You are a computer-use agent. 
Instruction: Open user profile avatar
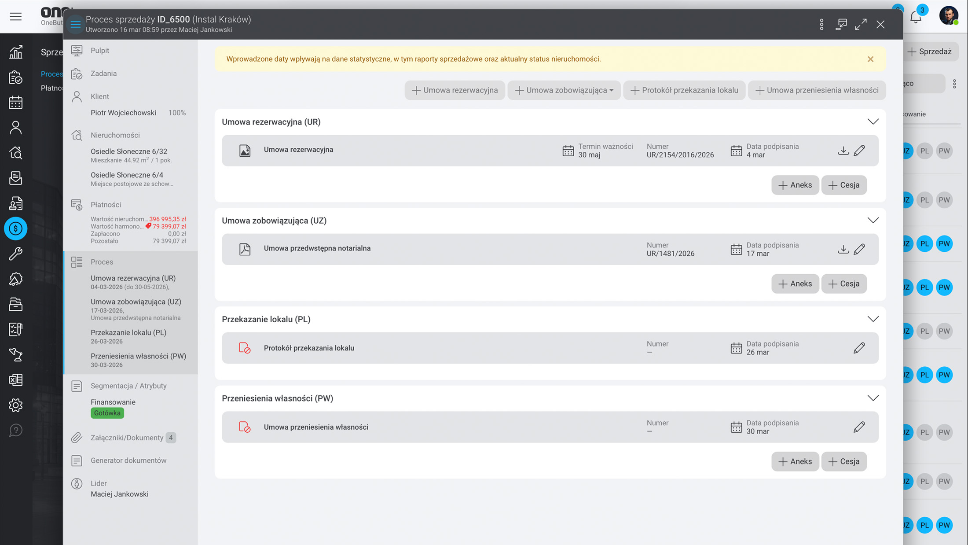(x=949, y=16)
